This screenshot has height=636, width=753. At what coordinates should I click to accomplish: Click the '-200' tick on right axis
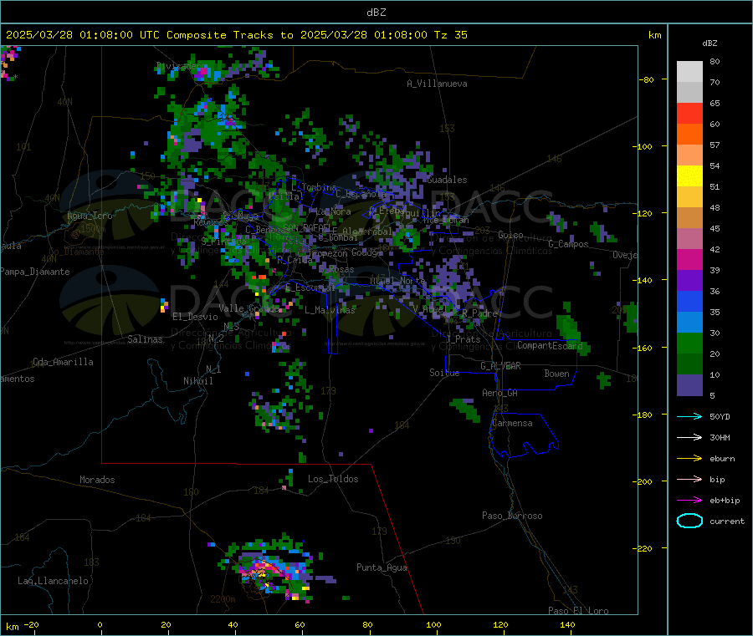644,481
